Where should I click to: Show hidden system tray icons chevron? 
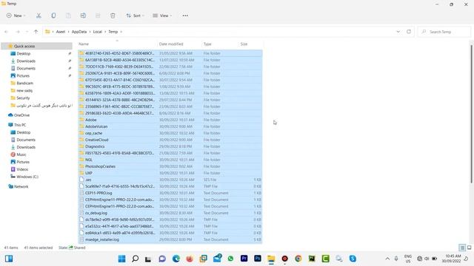(x=387, y=259)
